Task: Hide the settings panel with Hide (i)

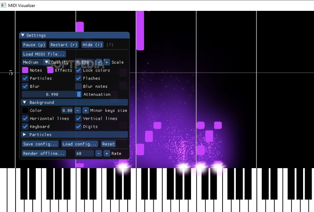Action: point(92,45)
